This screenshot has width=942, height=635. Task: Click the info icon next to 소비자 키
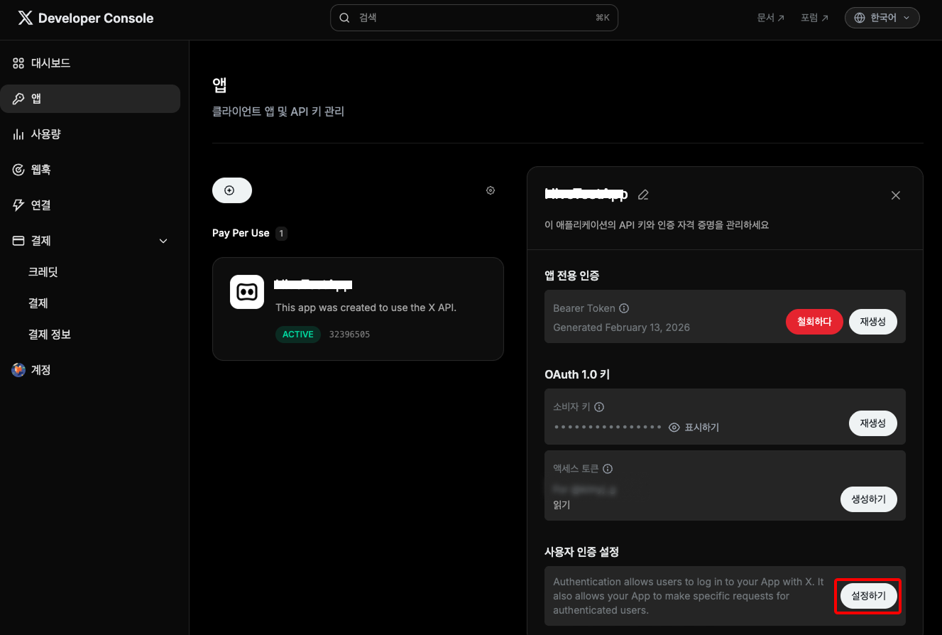coord(599,407)
